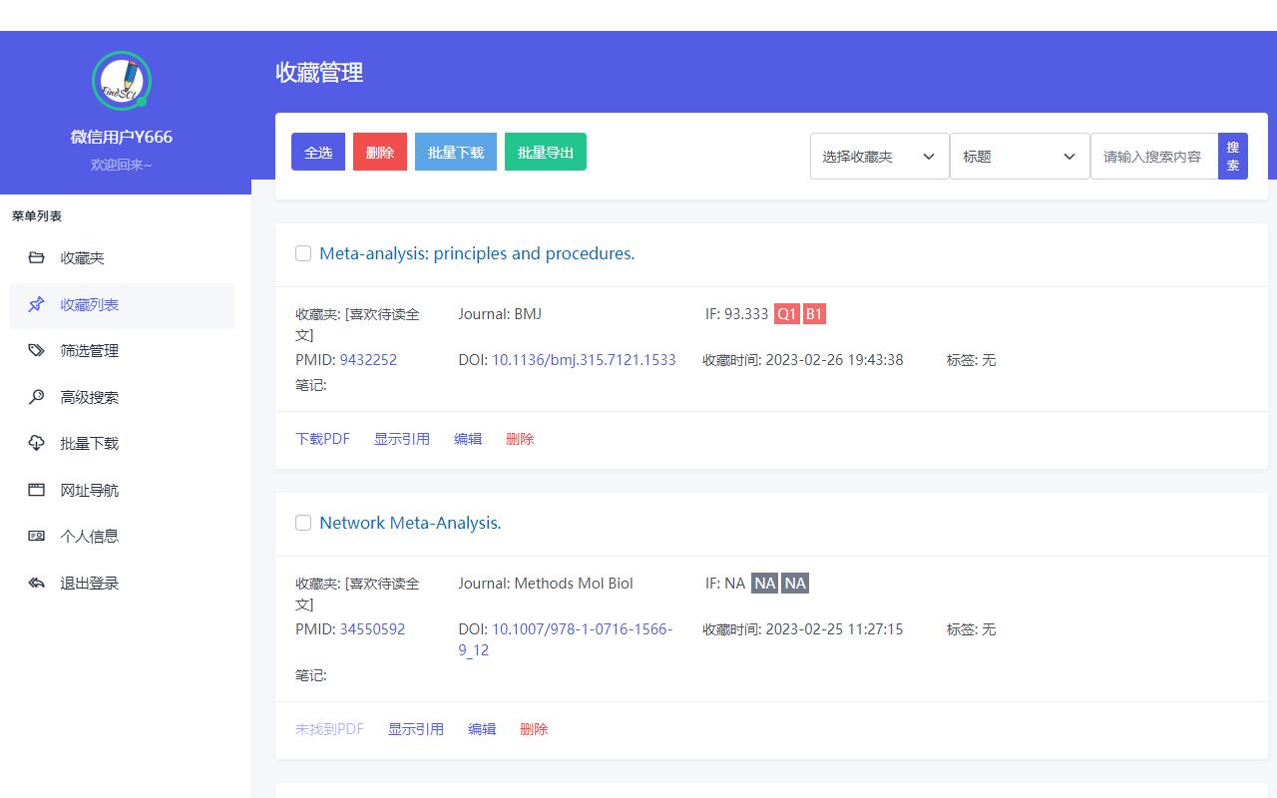Click the 网址导航 icon in sidebar
Viewport: 1277px width, 798px height.
click(x=36, y=490)
